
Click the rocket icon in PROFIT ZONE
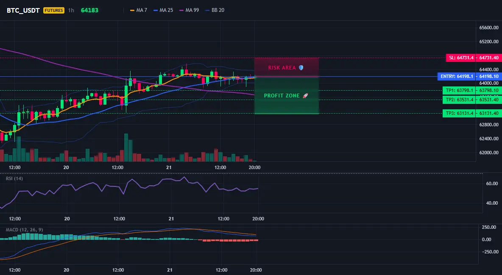(x=305, y=96)
